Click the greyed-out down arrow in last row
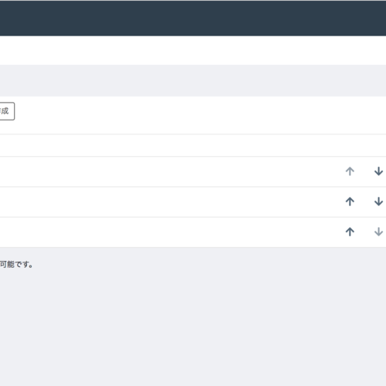Viewport: 386px width, 386px height. tap(378, 232)
